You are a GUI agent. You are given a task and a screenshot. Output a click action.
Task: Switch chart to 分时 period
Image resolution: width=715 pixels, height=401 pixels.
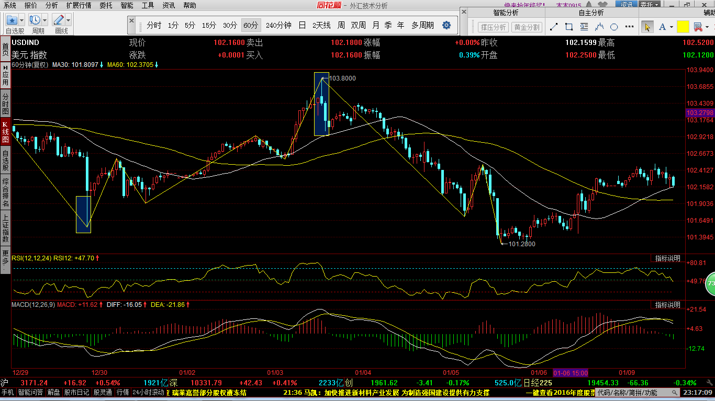coord(154,25)
